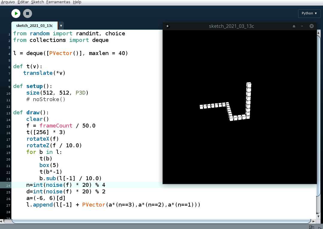The image size is (323, 229).
Task: Click line number 1 in the gutter
Action: point(9,34)
